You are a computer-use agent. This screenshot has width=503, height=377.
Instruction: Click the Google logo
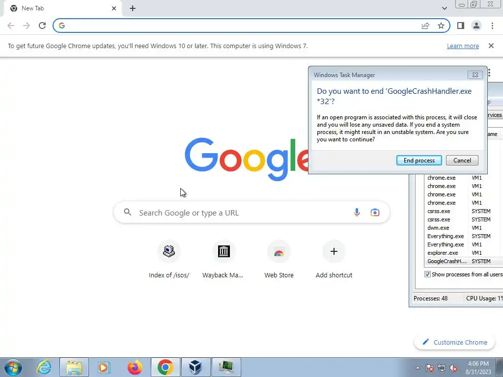(x=247, y=160)
